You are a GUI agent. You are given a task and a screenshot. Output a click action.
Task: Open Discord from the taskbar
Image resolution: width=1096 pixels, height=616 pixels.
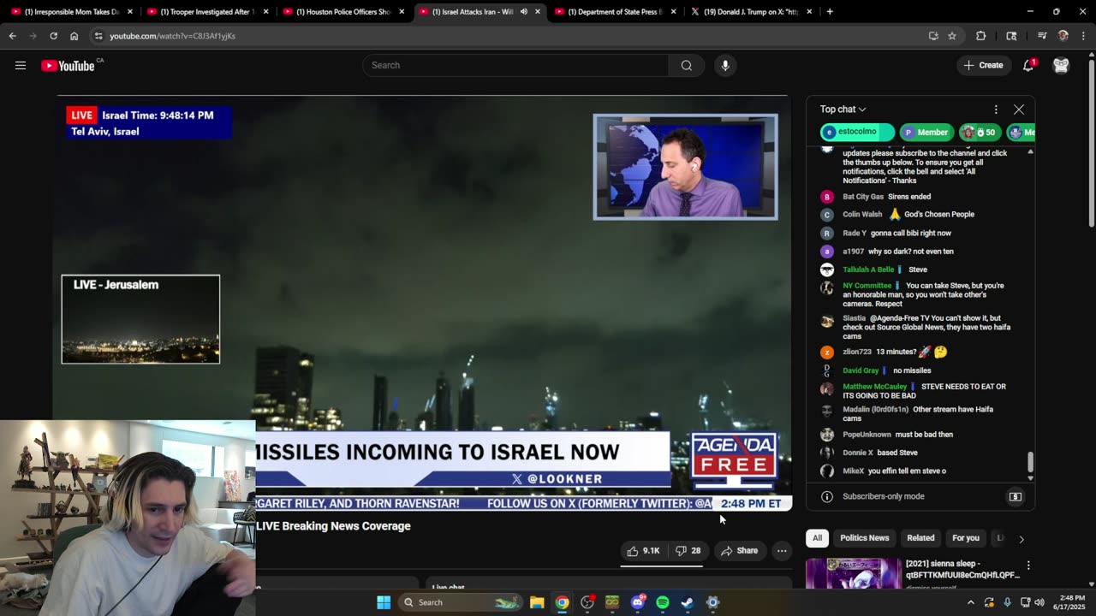[637, 602]
